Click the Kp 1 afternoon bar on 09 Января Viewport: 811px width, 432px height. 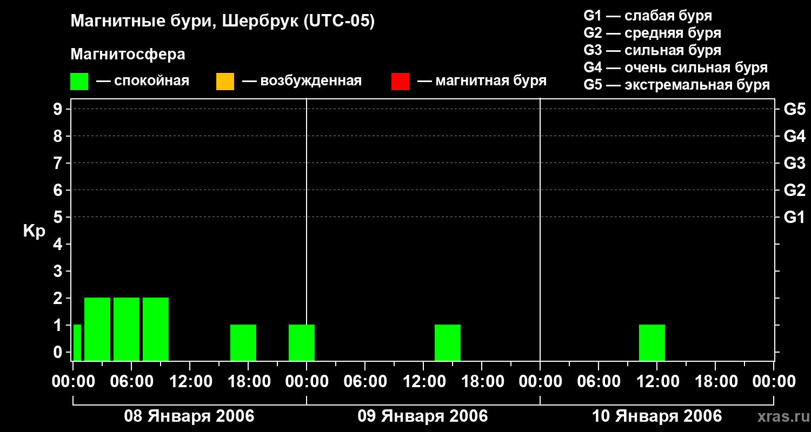coord(448,342)
